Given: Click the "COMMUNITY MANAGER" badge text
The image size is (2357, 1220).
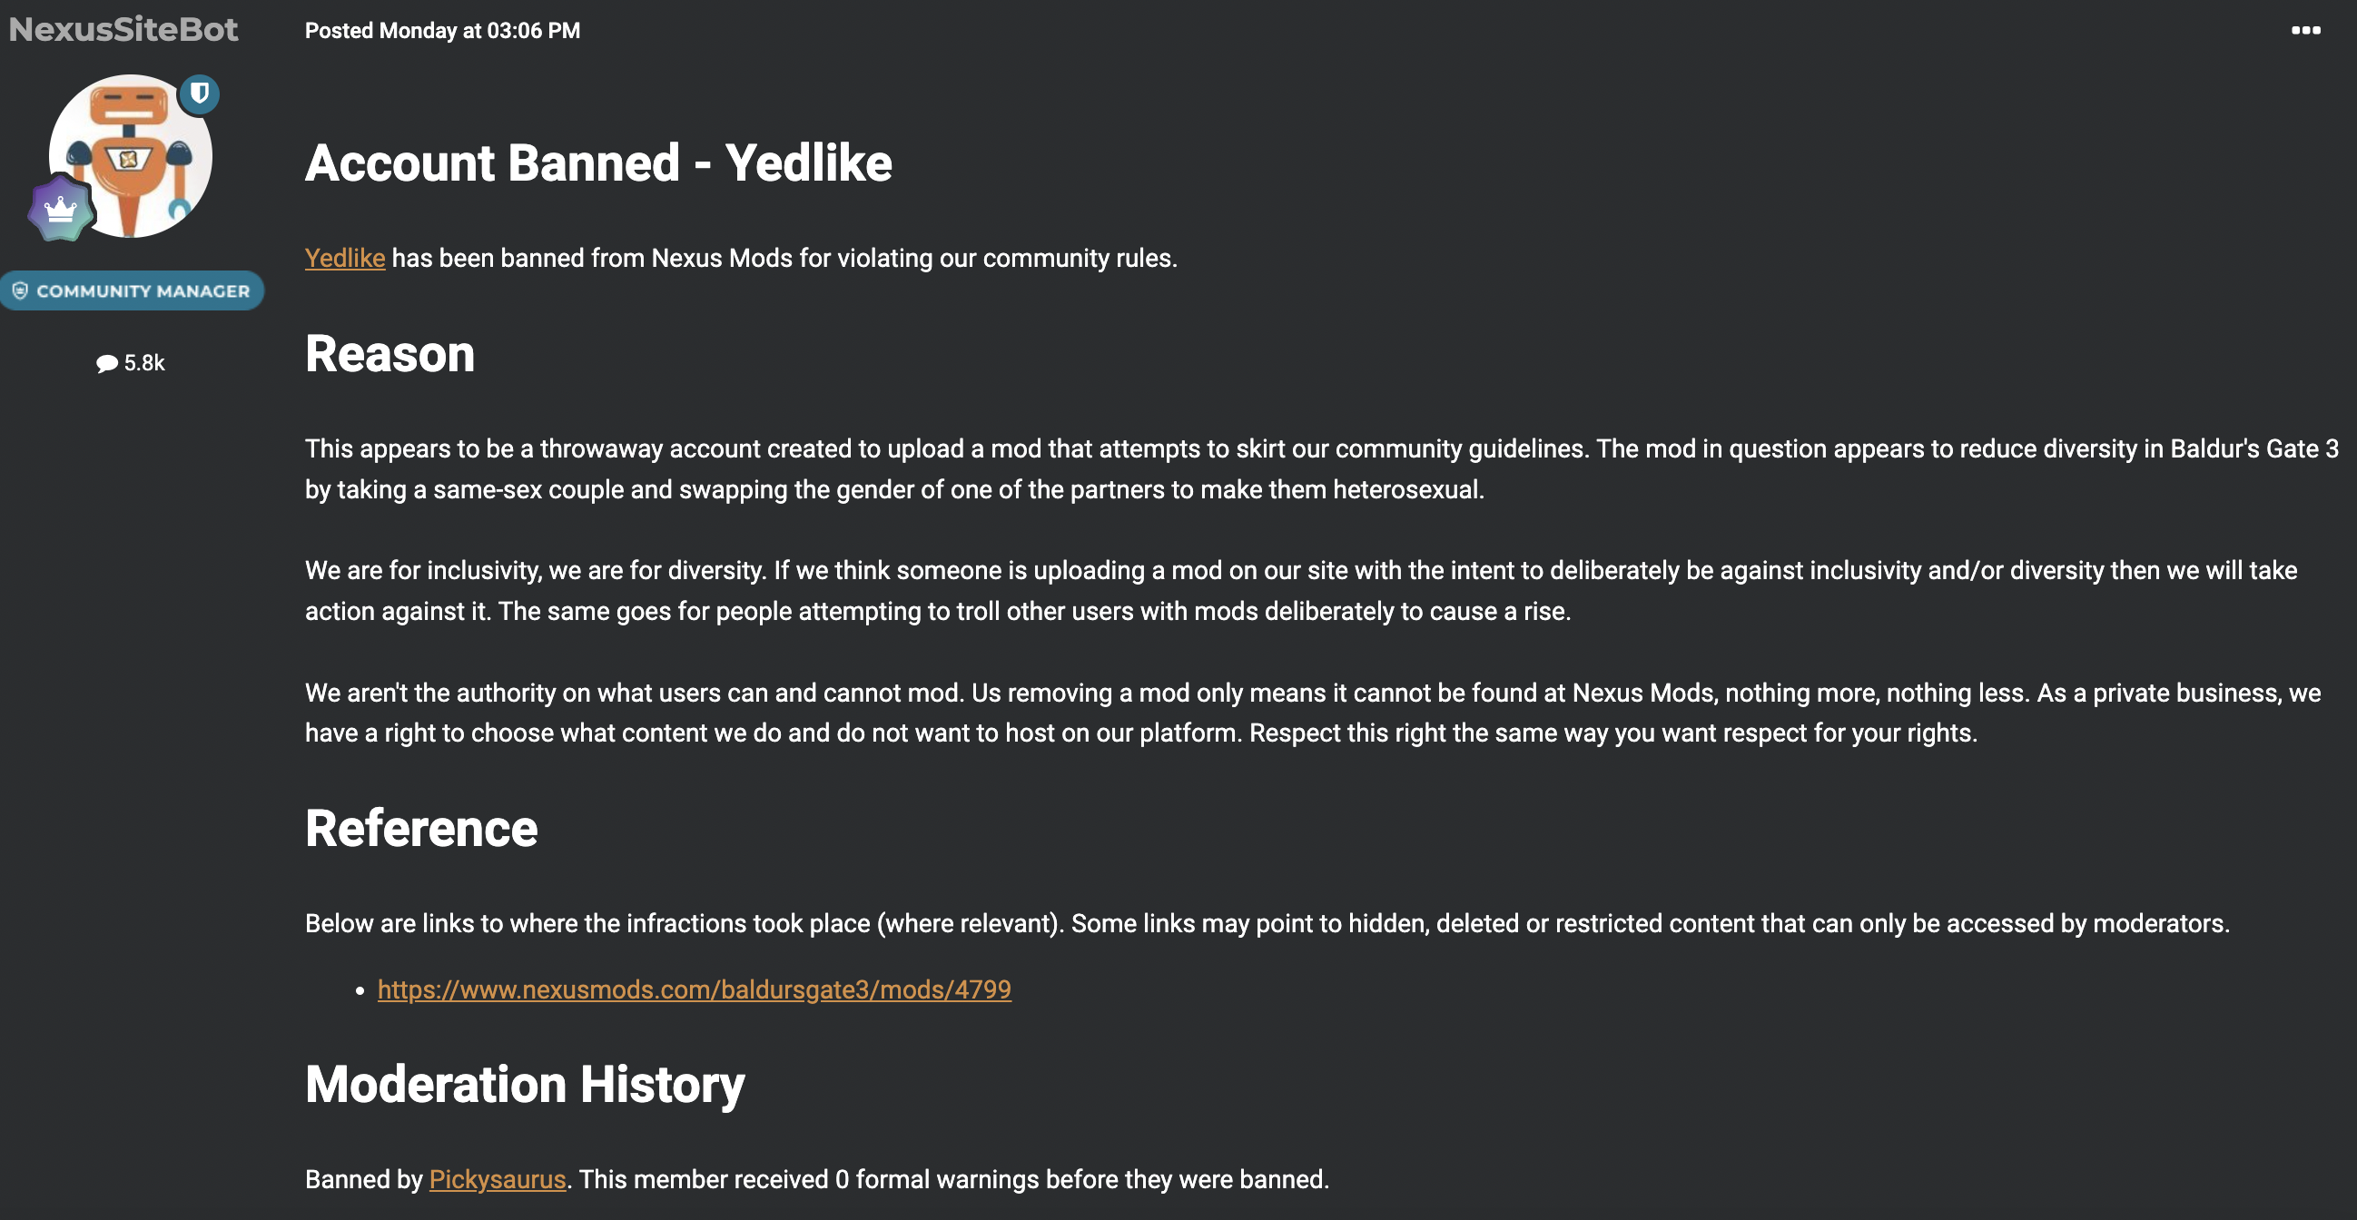Looking at the screenshot, I should (x=143, y=290).
